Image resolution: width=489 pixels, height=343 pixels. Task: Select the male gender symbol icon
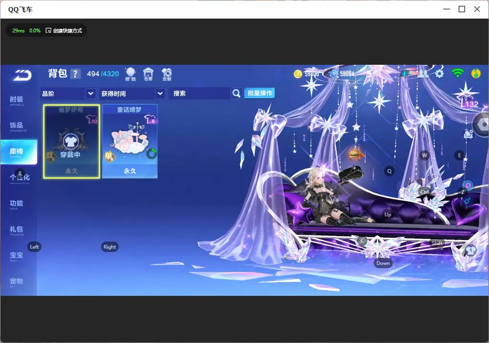pyautogui.click(x=467, y=201)
